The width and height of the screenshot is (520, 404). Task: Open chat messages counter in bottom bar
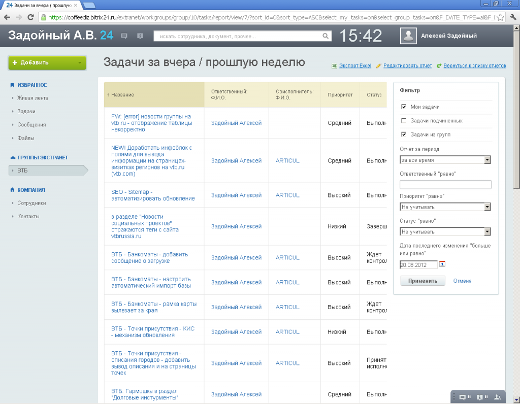465,397
